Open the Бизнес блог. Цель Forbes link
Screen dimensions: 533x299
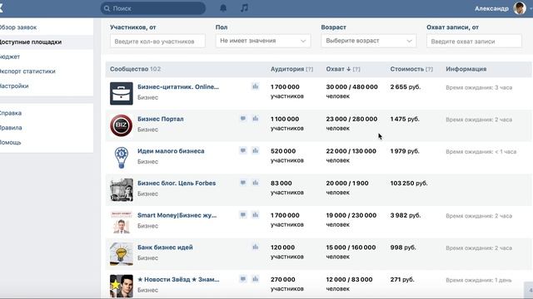[x=177, y=183]
